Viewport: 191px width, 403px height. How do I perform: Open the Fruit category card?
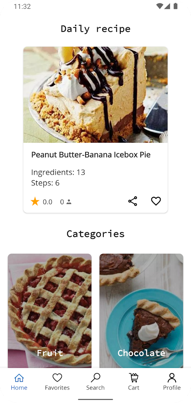click(x=50, y=310)
